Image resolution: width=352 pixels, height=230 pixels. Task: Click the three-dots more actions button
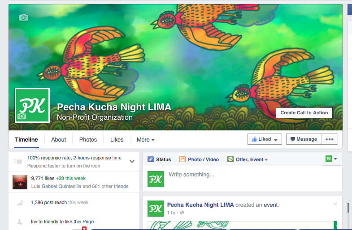[329, 139]
